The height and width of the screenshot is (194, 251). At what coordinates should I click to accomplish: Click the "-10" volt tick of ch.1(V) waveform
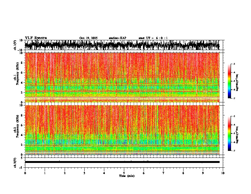21,50
